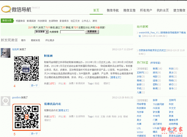
Task: Select the 儿童(1) tag
Action: pyautogui.click(x=141, y=92)
